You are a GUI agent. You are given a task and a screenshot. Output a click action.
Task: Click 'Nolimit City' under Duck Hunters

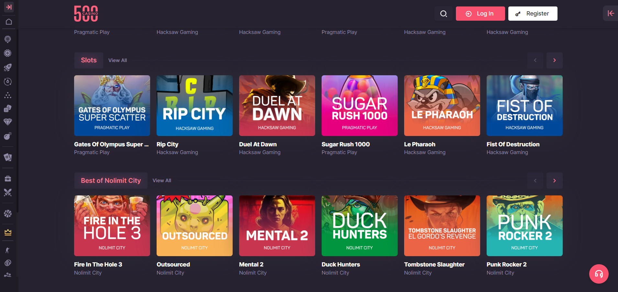coord(335,273)
